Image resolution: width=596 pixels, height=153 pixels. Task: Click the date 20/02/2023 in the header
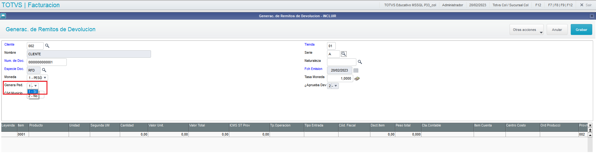coord(477,5)
